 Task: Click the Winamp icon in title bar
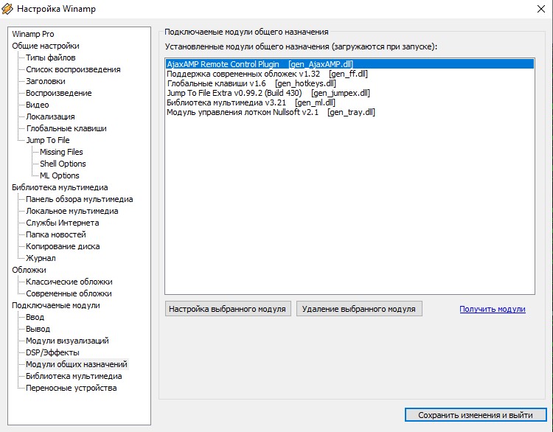coord(7,9)
